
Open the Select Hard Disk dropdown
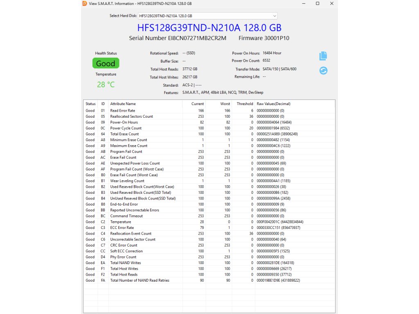coord(207,16)
